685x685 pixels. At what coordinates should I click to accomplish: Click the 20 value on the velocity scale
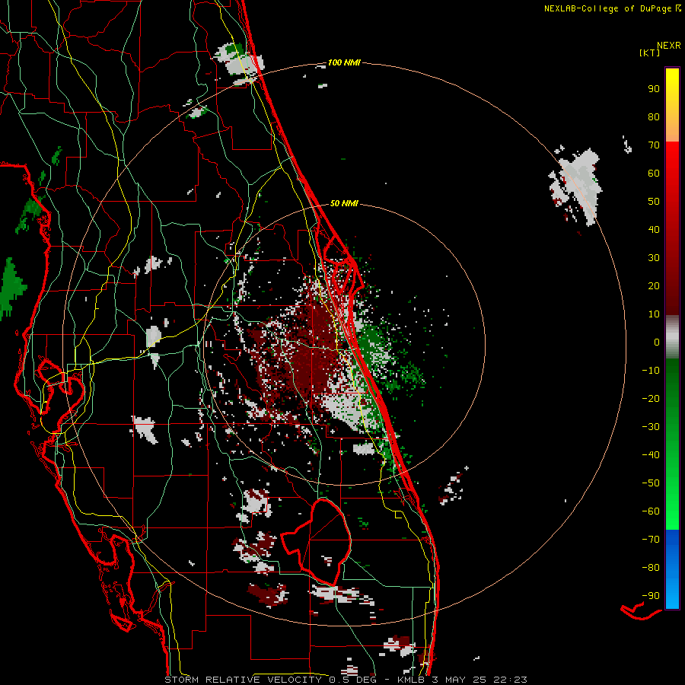(654, 286)
